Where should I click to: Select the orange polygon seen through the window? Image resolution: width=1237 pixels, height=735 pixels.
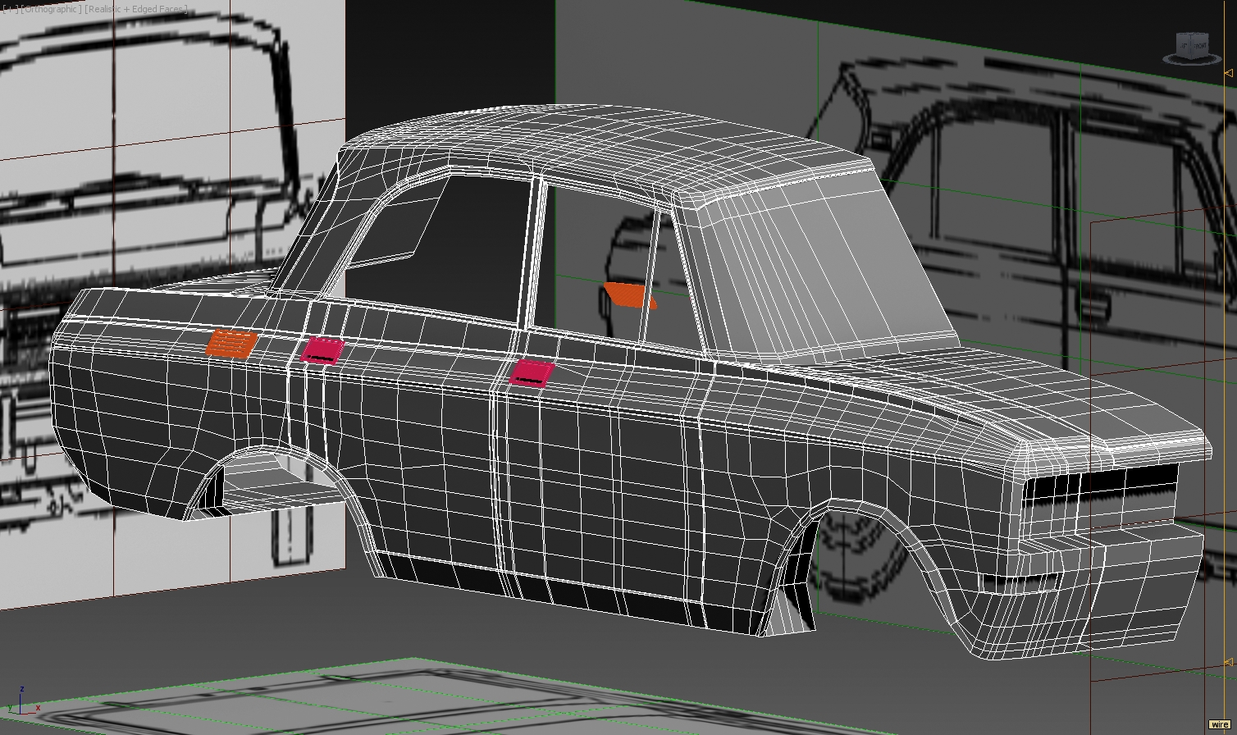630,295
